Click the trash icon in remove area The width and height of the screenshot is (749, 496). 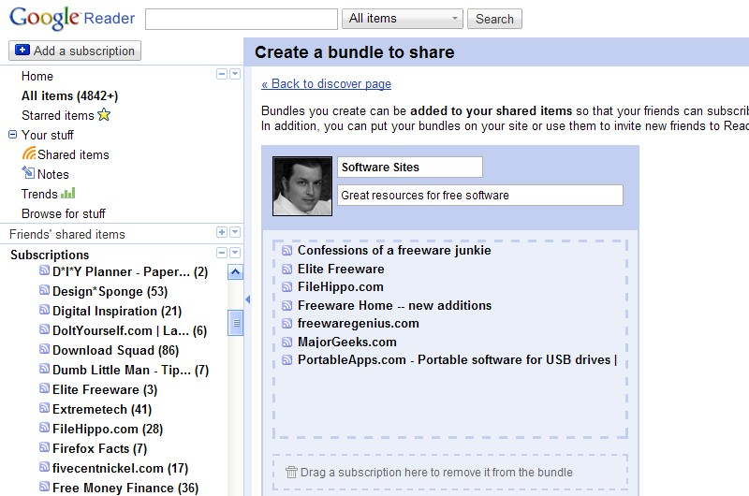291,472
